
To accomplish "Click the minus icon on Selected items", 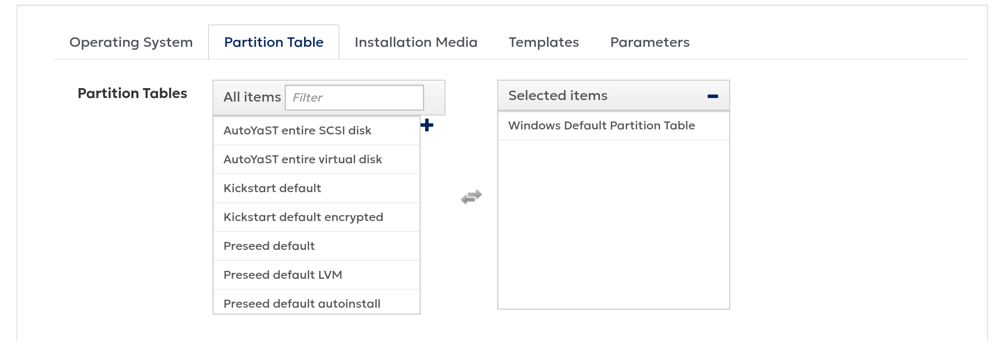I will point(713,95).
